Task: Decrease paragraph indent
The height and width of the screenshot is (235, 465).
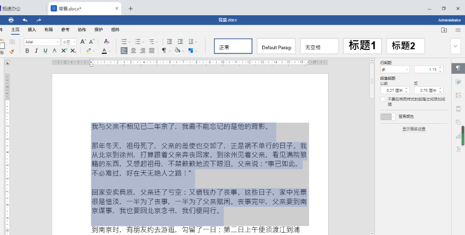Action: (x=169, y=42)
